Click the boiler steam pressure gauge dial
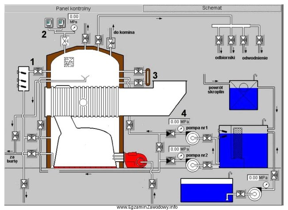The image size is (288, 210). click(x=73, y=27)
